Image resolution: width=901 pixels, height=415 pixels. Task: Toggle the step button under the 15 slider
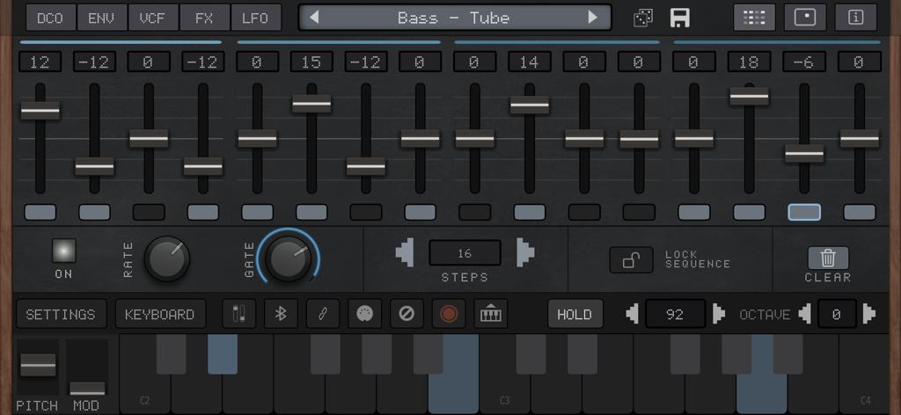(311, 213)
